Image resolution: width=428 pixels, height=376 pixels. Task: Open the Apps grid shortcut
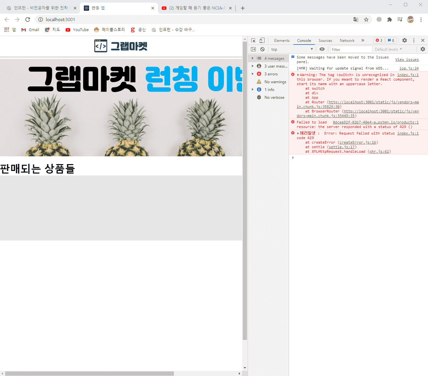pos(6,30)
